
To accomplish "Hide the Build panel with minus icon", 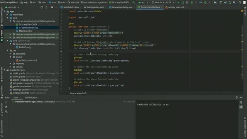I will [241, 98].
